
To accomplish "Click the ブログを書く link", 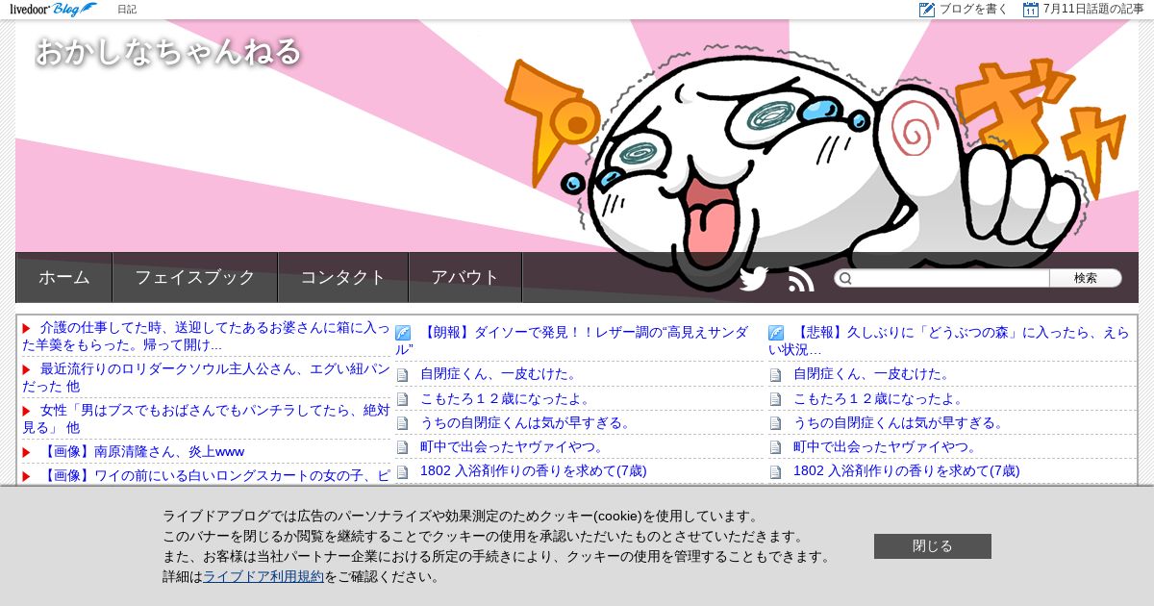I will pos(973,10).
